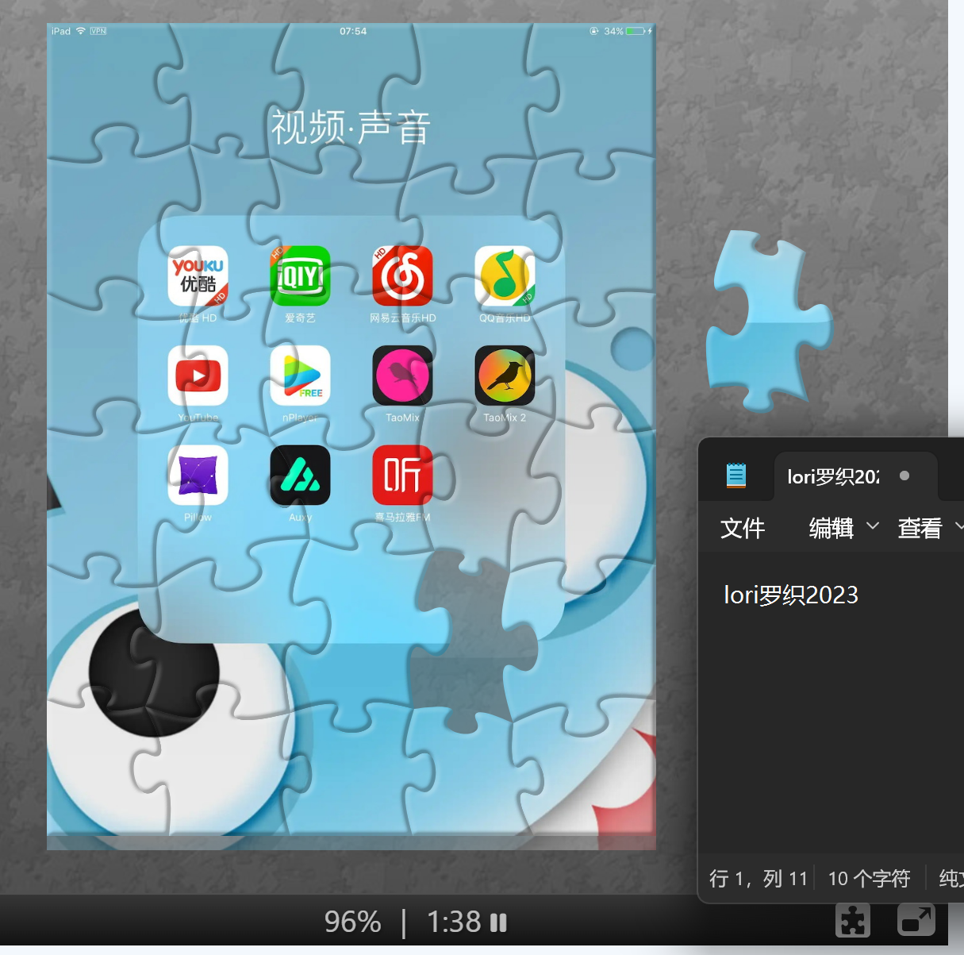The width and height of the screenshot is (964, 955).
Task: Click the Youku HD app icon
Action: [x=198, y=275]
